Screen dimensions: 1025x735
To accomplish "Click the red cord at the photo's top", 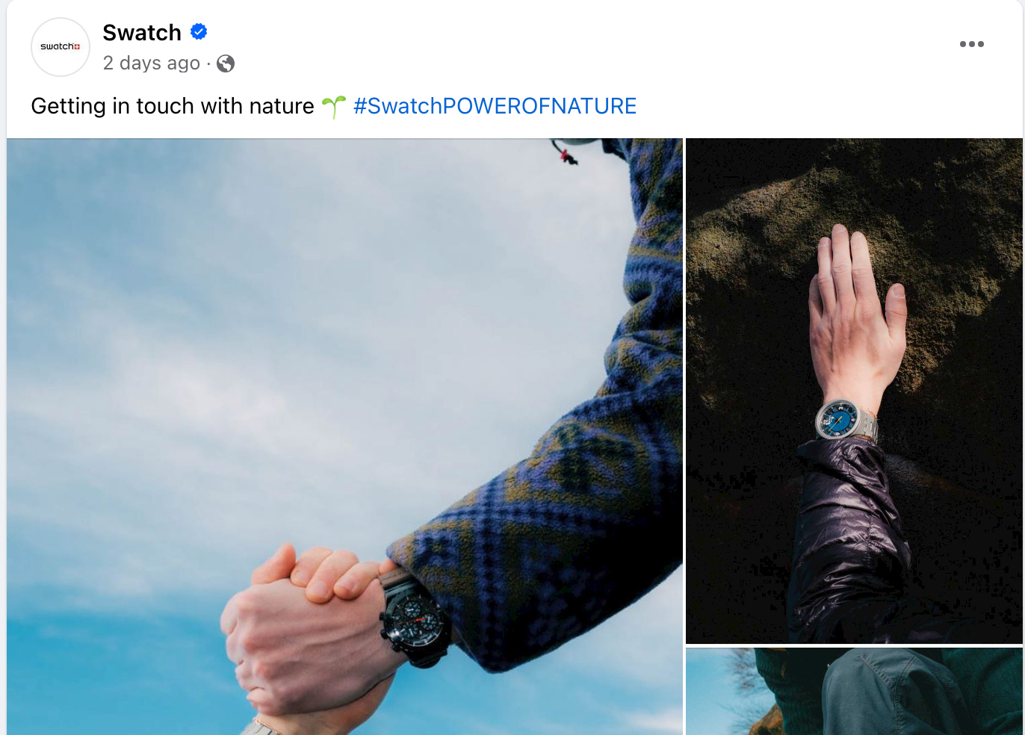I will click(568, 156).
